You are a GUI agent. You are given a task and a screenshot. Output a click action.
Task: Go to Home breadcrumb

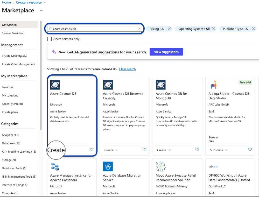[6, 3]
